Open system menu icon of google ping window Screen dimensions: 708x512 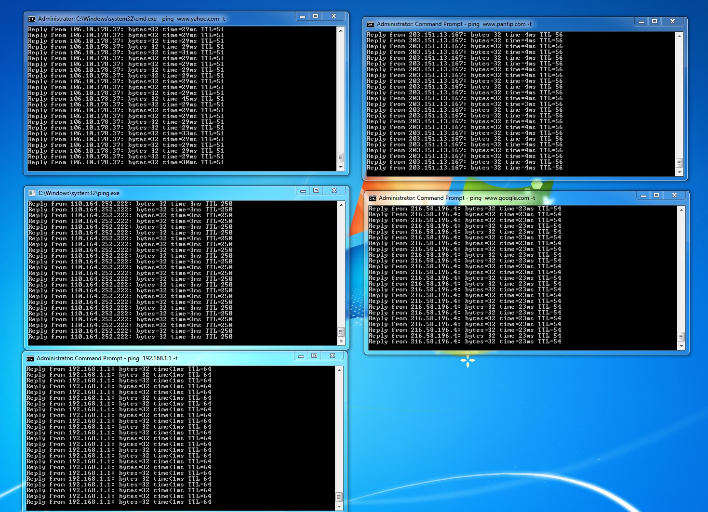tap(373, 198)
